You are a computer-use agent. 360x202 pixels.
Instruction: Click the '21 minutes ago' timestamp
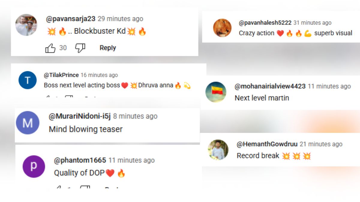[x=321, y=144]
